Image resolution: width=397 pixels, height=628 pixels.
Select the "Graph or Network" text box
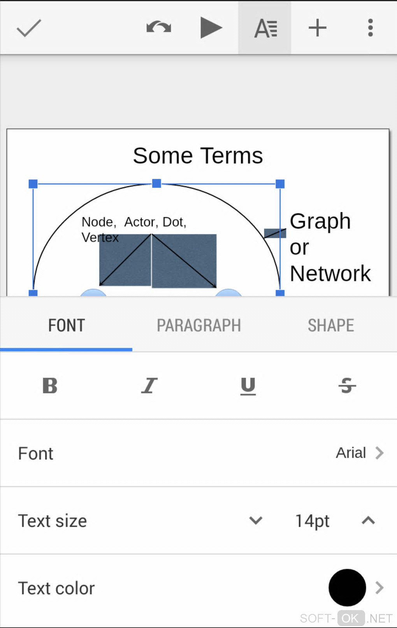[330, 247]
